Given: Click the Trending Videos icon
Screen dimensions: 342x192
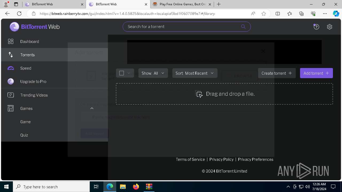Looking at the screenshot, I should 11,95.
